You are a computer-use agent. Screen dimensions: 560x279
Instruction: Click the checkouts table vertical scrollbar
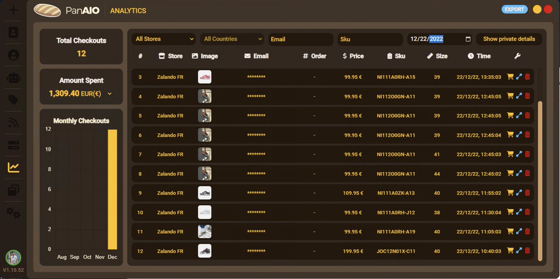click(x=540, y=181)
